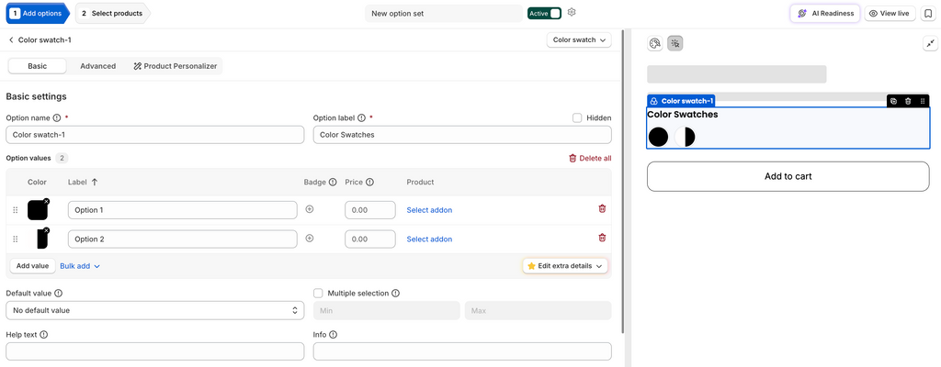Open the settings gear next to Active toggle
Viewport: 941px width, 367px height.
(x=572, y=13)
